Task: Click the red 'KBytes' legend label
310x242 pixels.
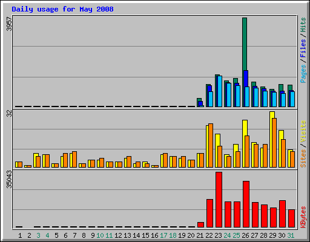Action: [x=303, y=217]
